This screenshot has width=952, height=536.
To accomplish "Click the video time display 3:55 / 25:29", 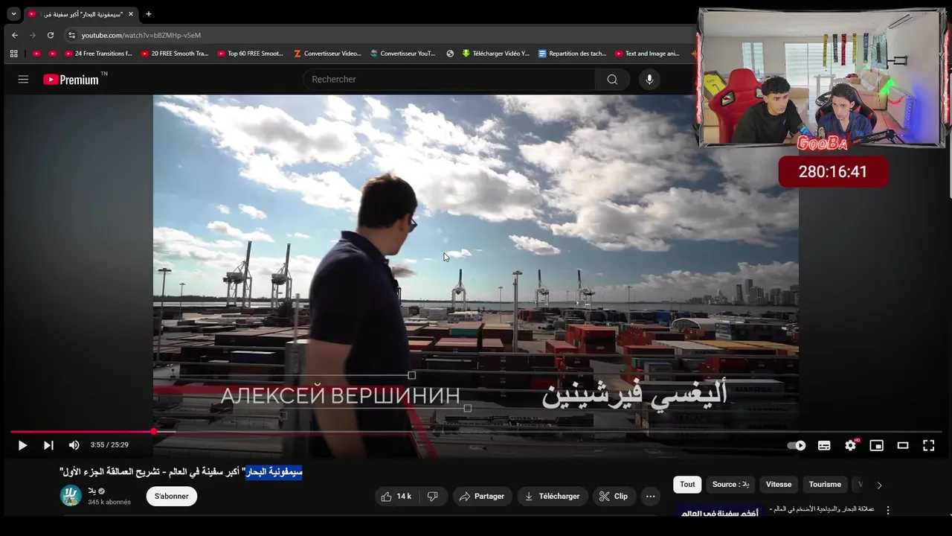I will click(109, 445).
